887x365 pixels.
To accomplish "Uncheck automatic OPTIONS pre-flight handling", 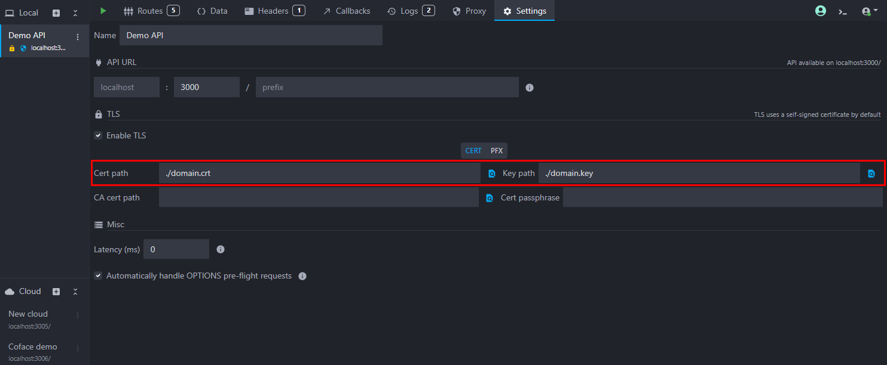I will tap(98, 276).
